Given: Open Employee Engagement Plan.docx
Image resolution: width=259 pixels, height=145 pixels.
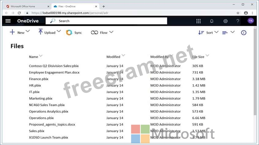Looking at the screenshot, I should [x=54, y=72].
